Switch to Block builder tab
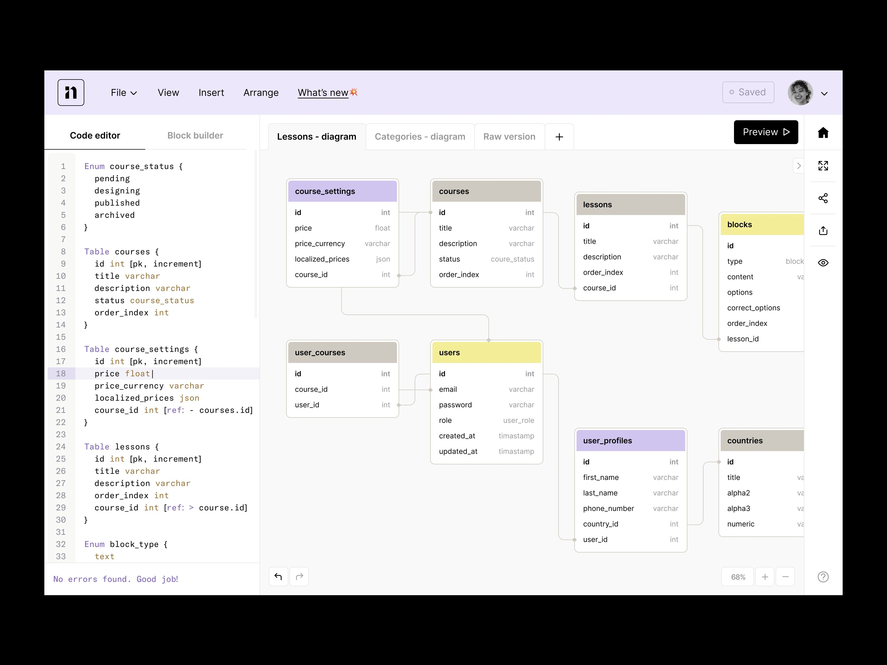The height and width of the screenshot is (665, 887). pos(195,135)
